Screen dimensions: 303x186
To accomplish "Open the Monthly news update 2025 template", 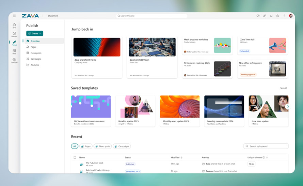I will coord(180,111).
